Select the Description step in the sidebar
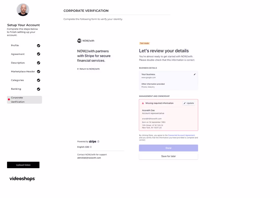The image size is (279, 198). pos(18,63)
